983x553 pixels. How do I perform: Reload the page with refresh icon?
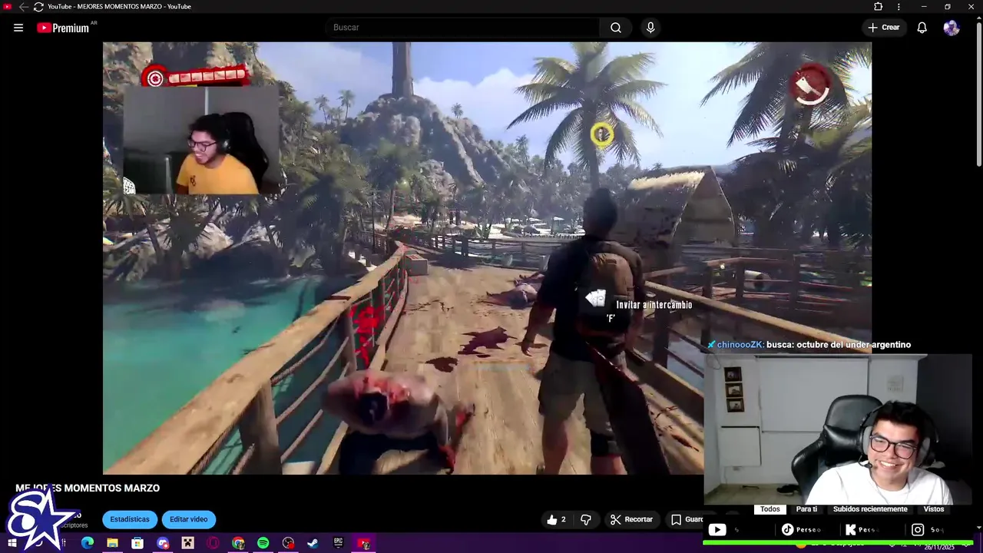[x=38, y=7]
